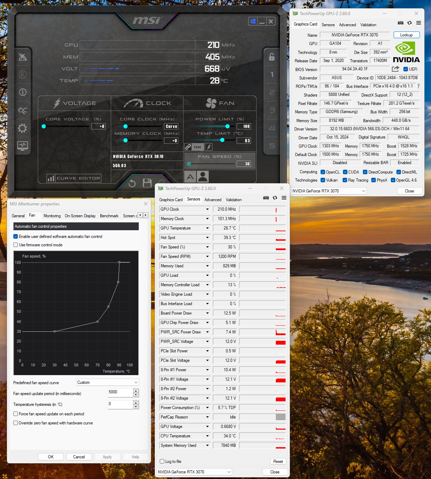Switch to the General tab in Afterburner properties
431x479 pixels.
(x=18, y=216)
